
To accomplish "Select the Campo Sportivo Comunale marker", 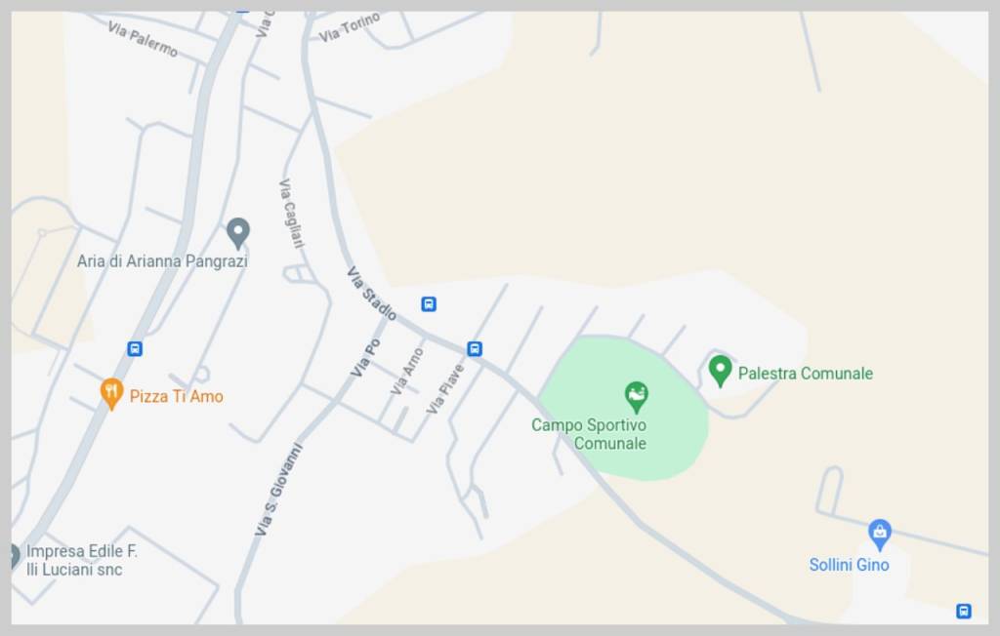I will (x=636, y=397).
